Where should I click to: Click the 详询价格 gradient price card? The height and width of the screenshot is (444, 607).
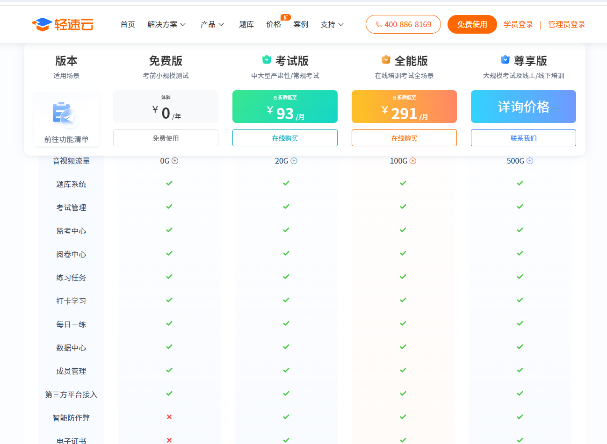tap(523, 107)
